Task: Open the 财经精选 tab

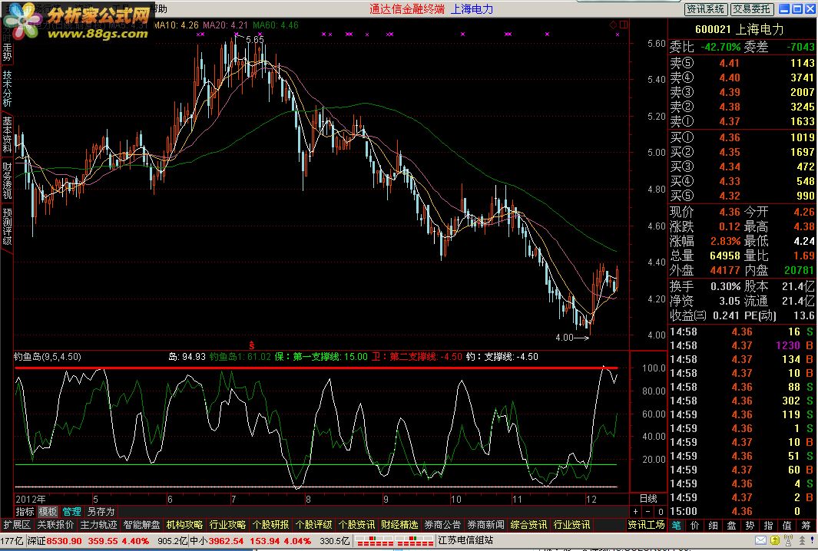Action: click(399, 525)
